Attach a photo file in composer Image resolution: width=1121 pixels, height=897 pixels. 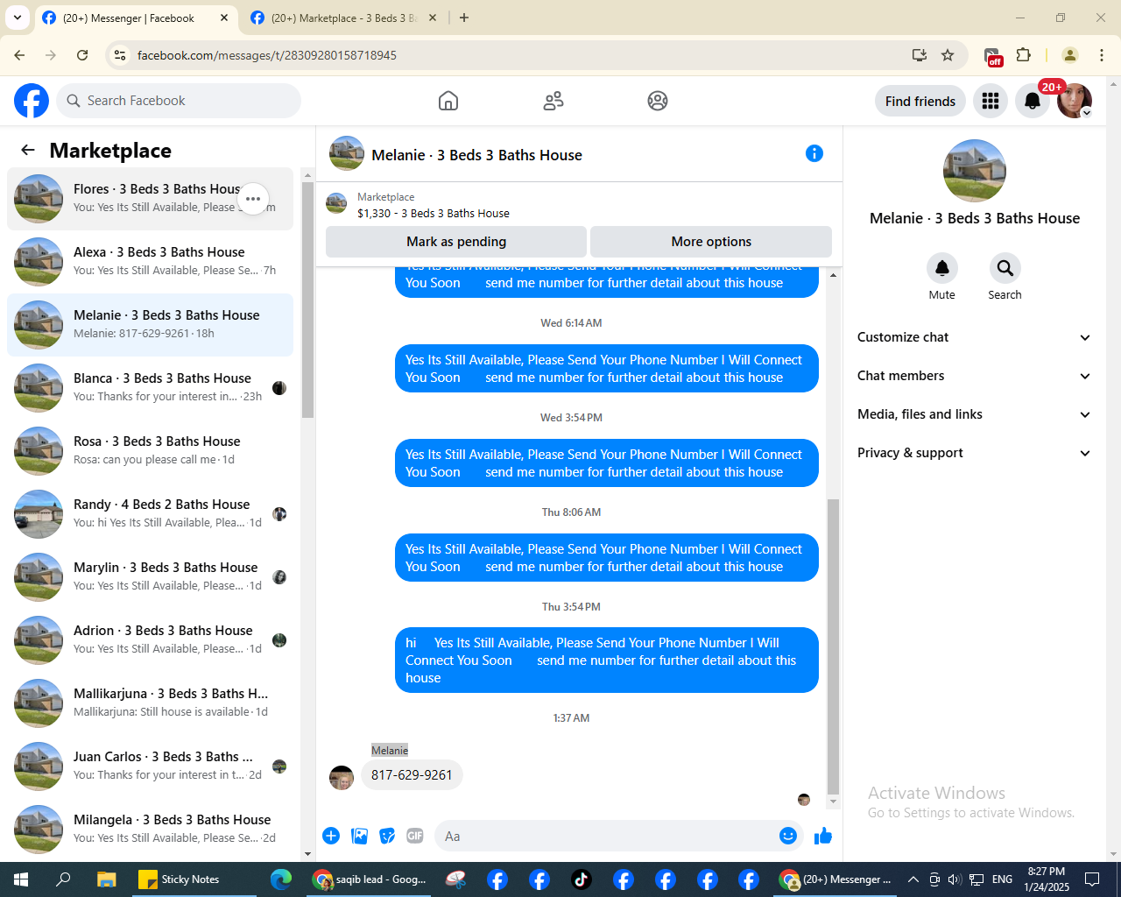(359, 836)
